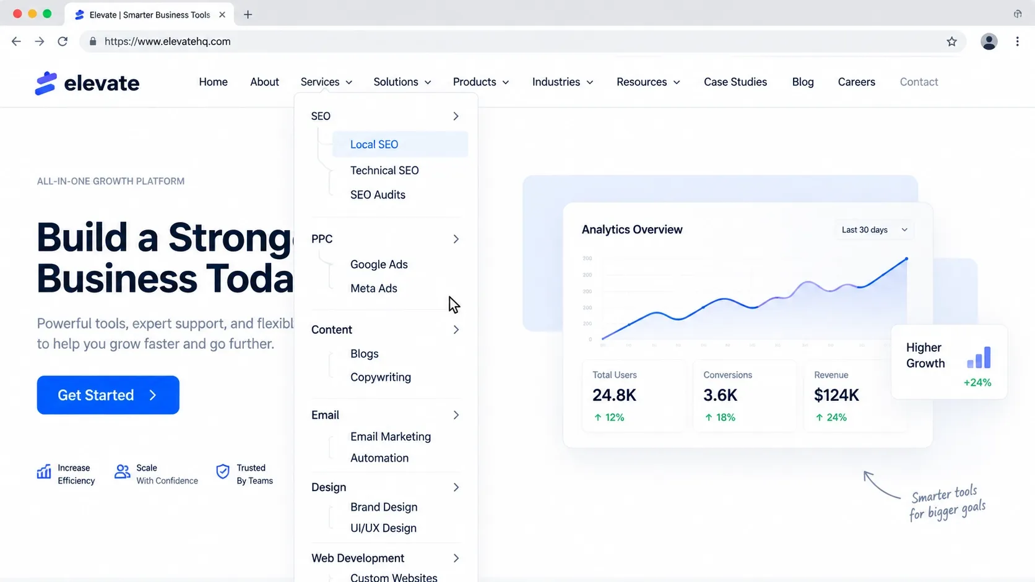Reload the page with the refresh icon

[63, 41]
